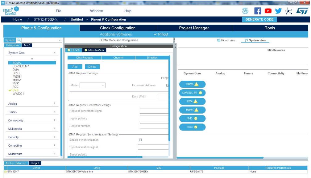This screenshot has height=178, width=311.
Task: Click the System view grid icon
Action: (246, 40)
